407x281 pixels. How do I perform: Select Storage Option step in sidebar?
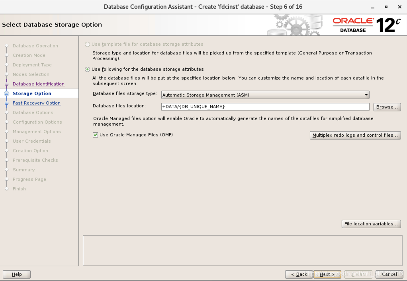(32, 93)
